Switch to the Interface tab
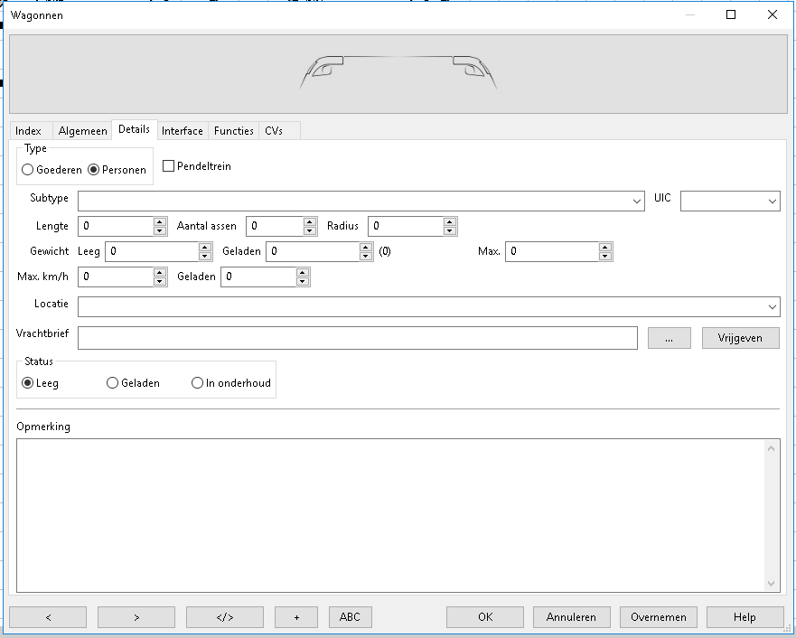Viewport: 796px width, 638px height. (x=183, y=131)
